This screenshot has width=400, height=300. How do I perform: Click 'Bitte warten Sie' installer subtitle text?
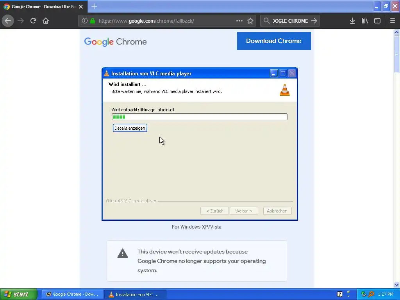(166, 91)
